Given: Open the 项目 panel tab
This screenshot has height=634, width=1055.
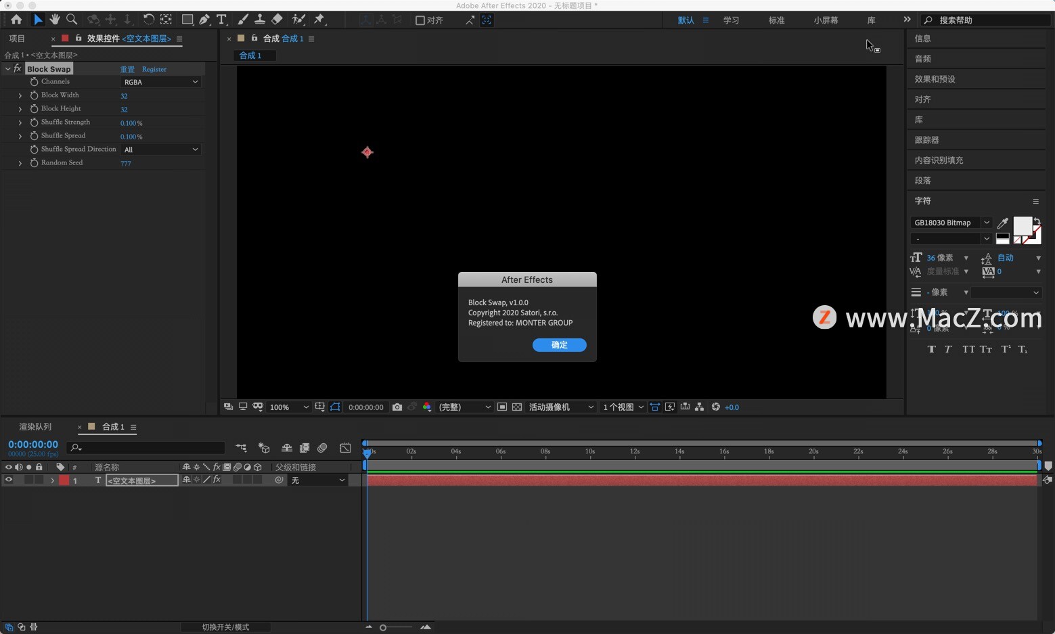Looking at the screenshot, I should [17, 39].
